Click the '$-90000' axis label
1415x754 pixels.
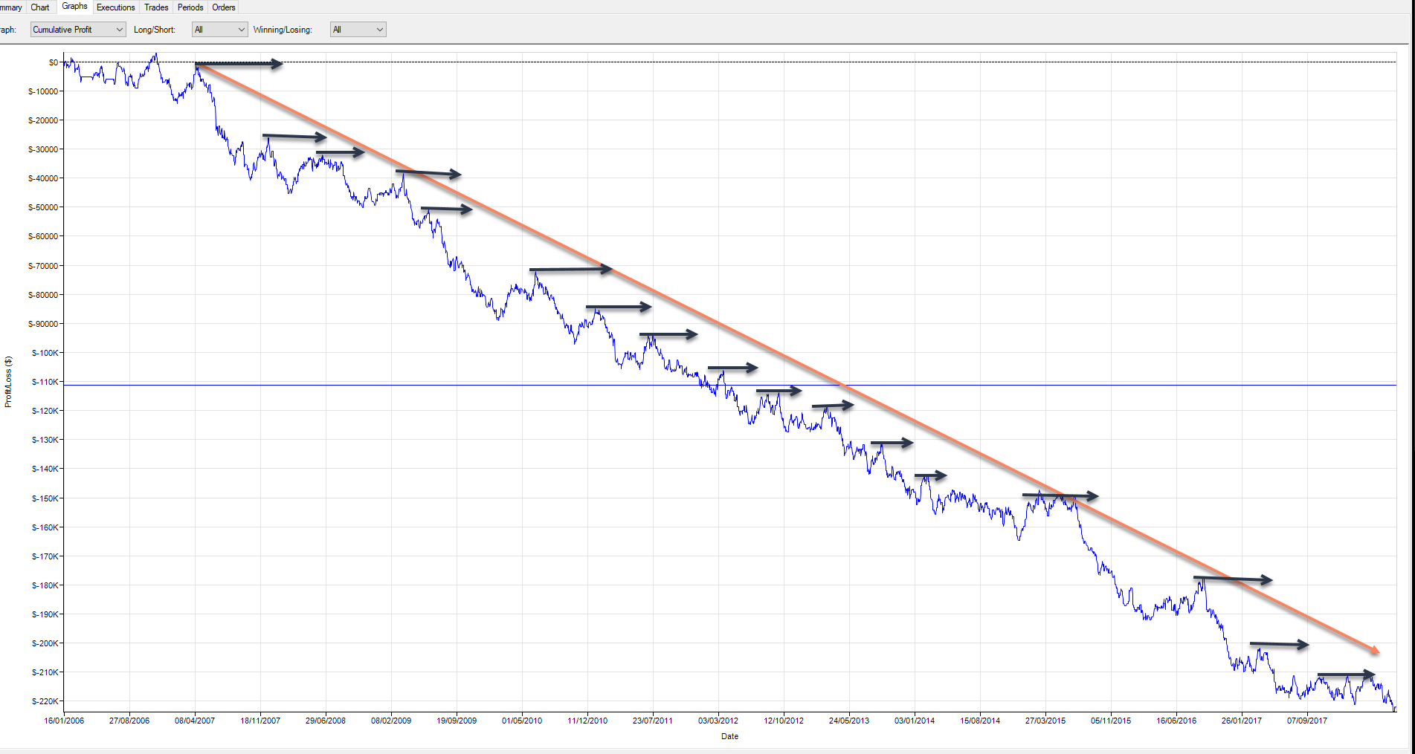pos(43,324)
